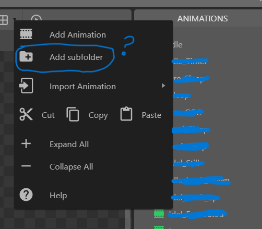Image resolution: width=262 pixels, height=229 pixels.
Task: Click the clipboard Paste icon
Action: click(126, 114)
